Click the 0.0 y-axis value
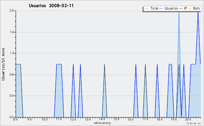The height and width of the screenshot is (126, 204). point(12,117)
